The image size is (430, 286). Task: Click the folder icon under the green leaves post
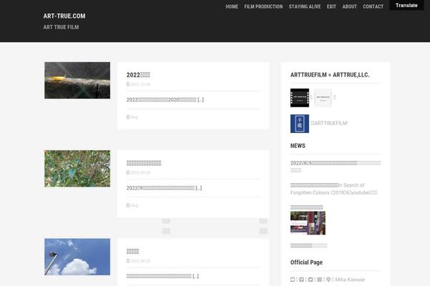click(x=128, y=205)
